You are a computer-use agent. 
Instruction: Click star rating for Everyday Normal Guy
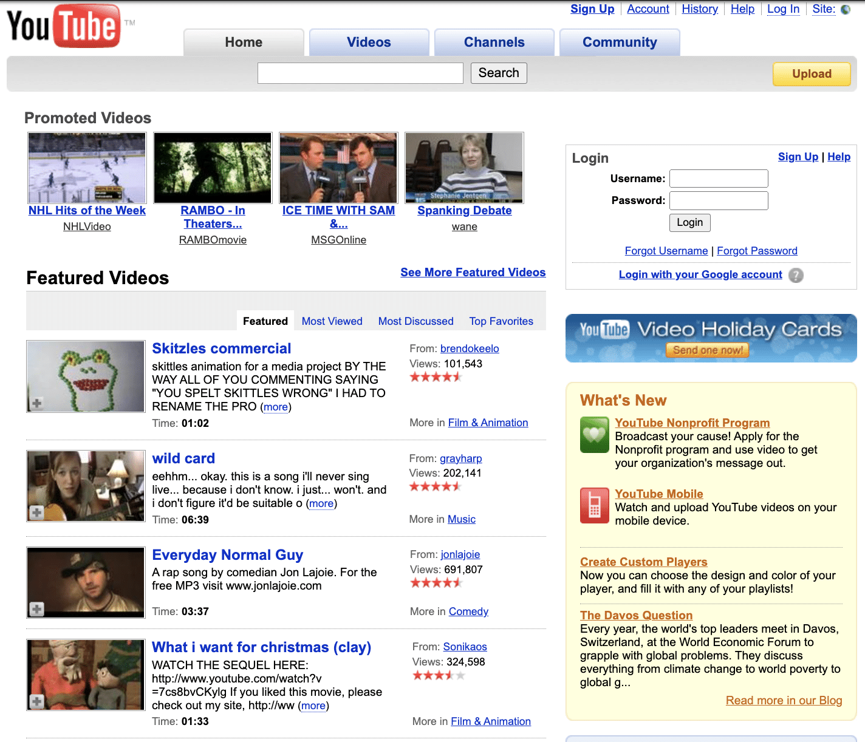436,583
